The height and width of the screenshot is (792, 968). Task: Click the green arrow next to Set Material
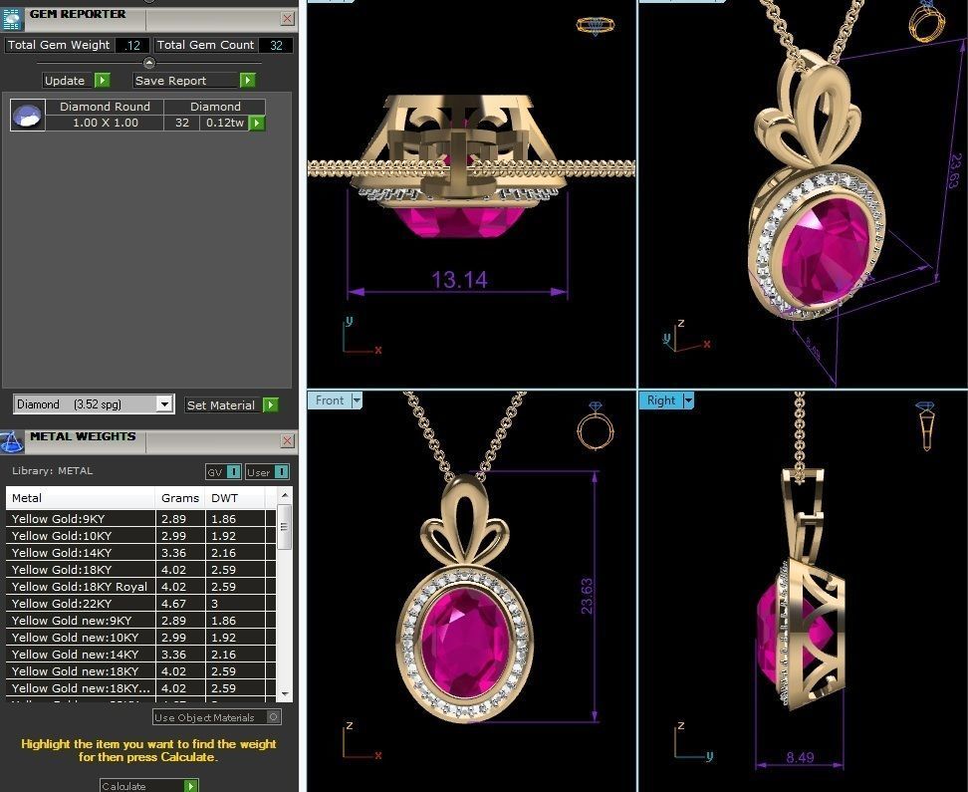point(271,405)
